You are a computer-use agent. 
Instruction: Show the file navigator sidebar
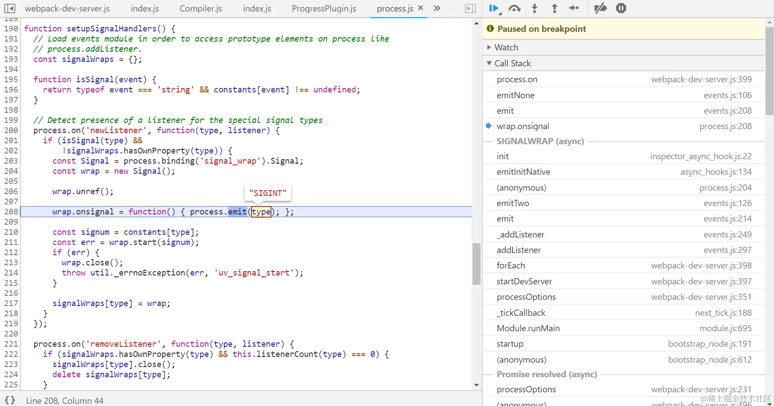pos(10,8)
